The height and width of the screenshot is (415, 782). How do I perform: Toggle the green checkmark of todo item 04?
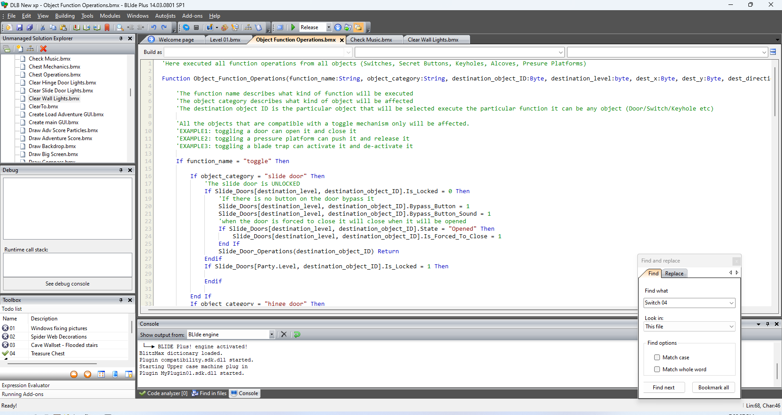(5, 353)
